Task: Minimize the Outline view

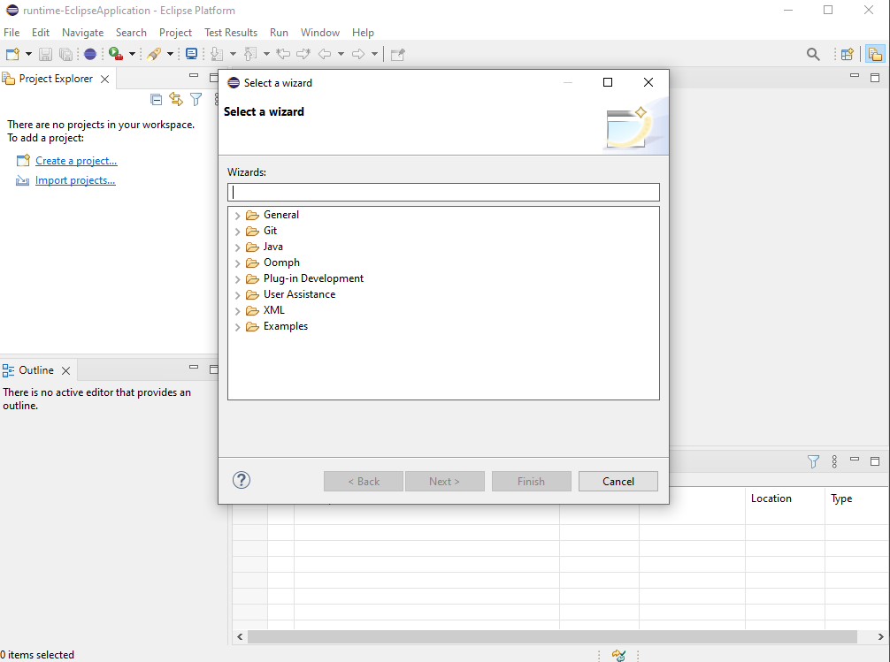Action: coord(194,367)
